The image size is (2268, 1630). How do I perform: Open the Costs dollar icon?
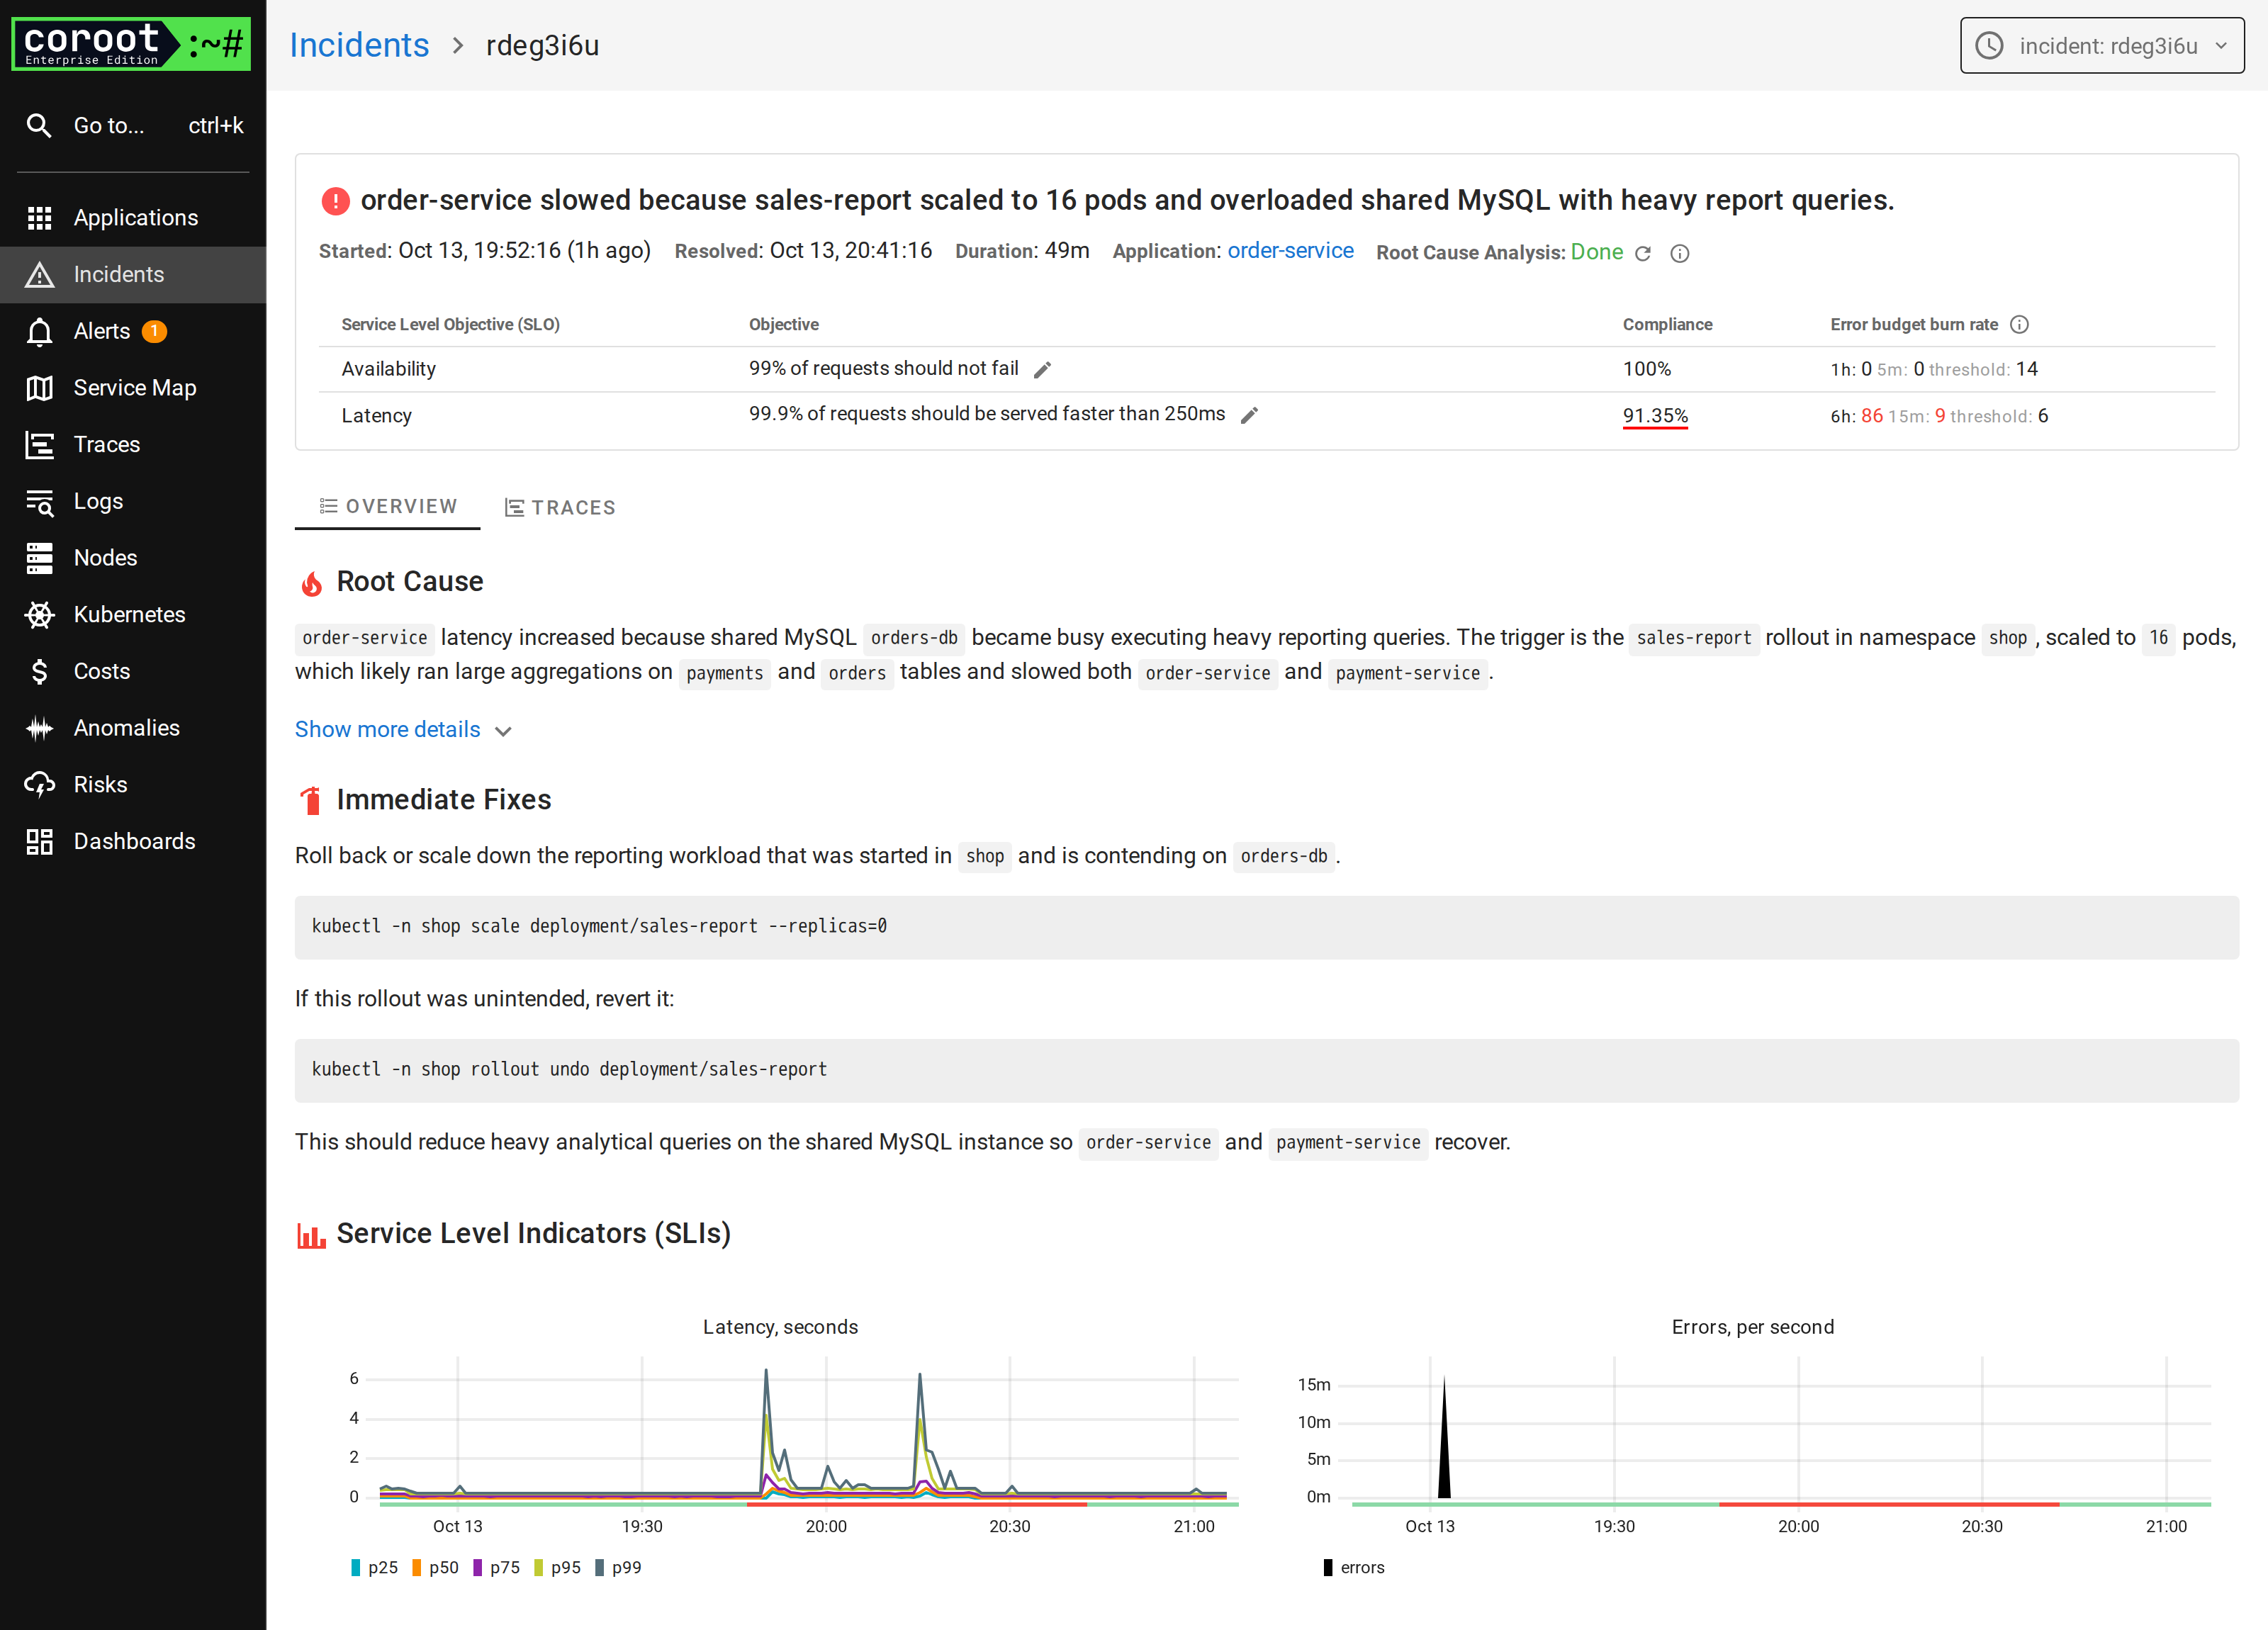coord(39,671)
